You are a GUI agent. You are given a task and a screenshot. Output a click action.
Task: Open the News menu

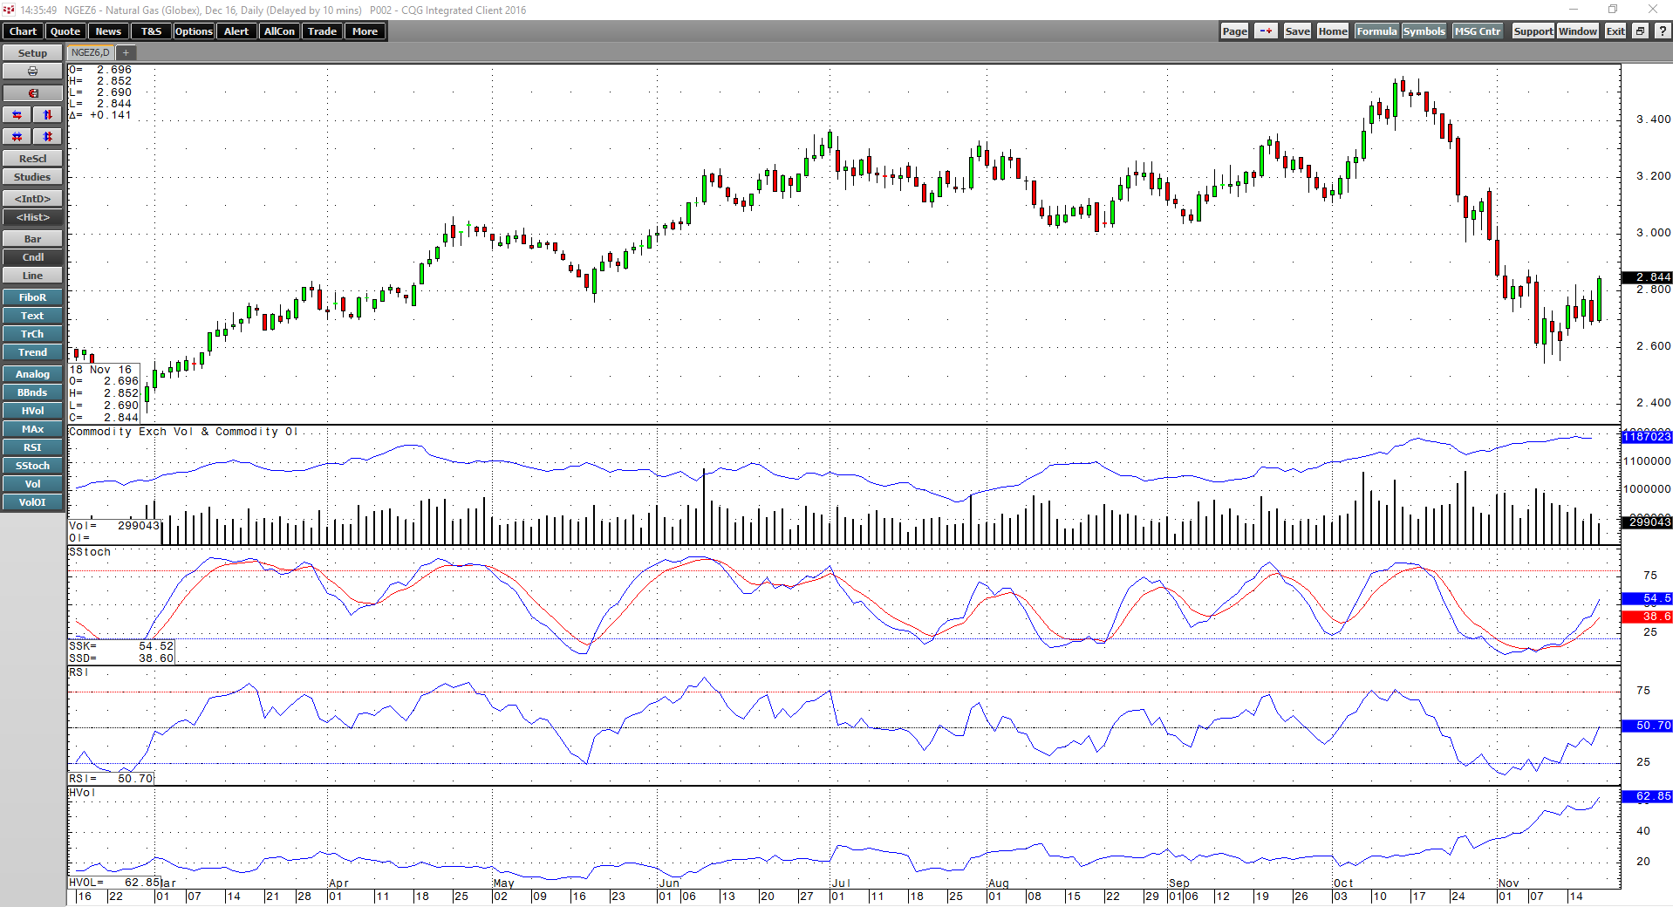point(108,31)
